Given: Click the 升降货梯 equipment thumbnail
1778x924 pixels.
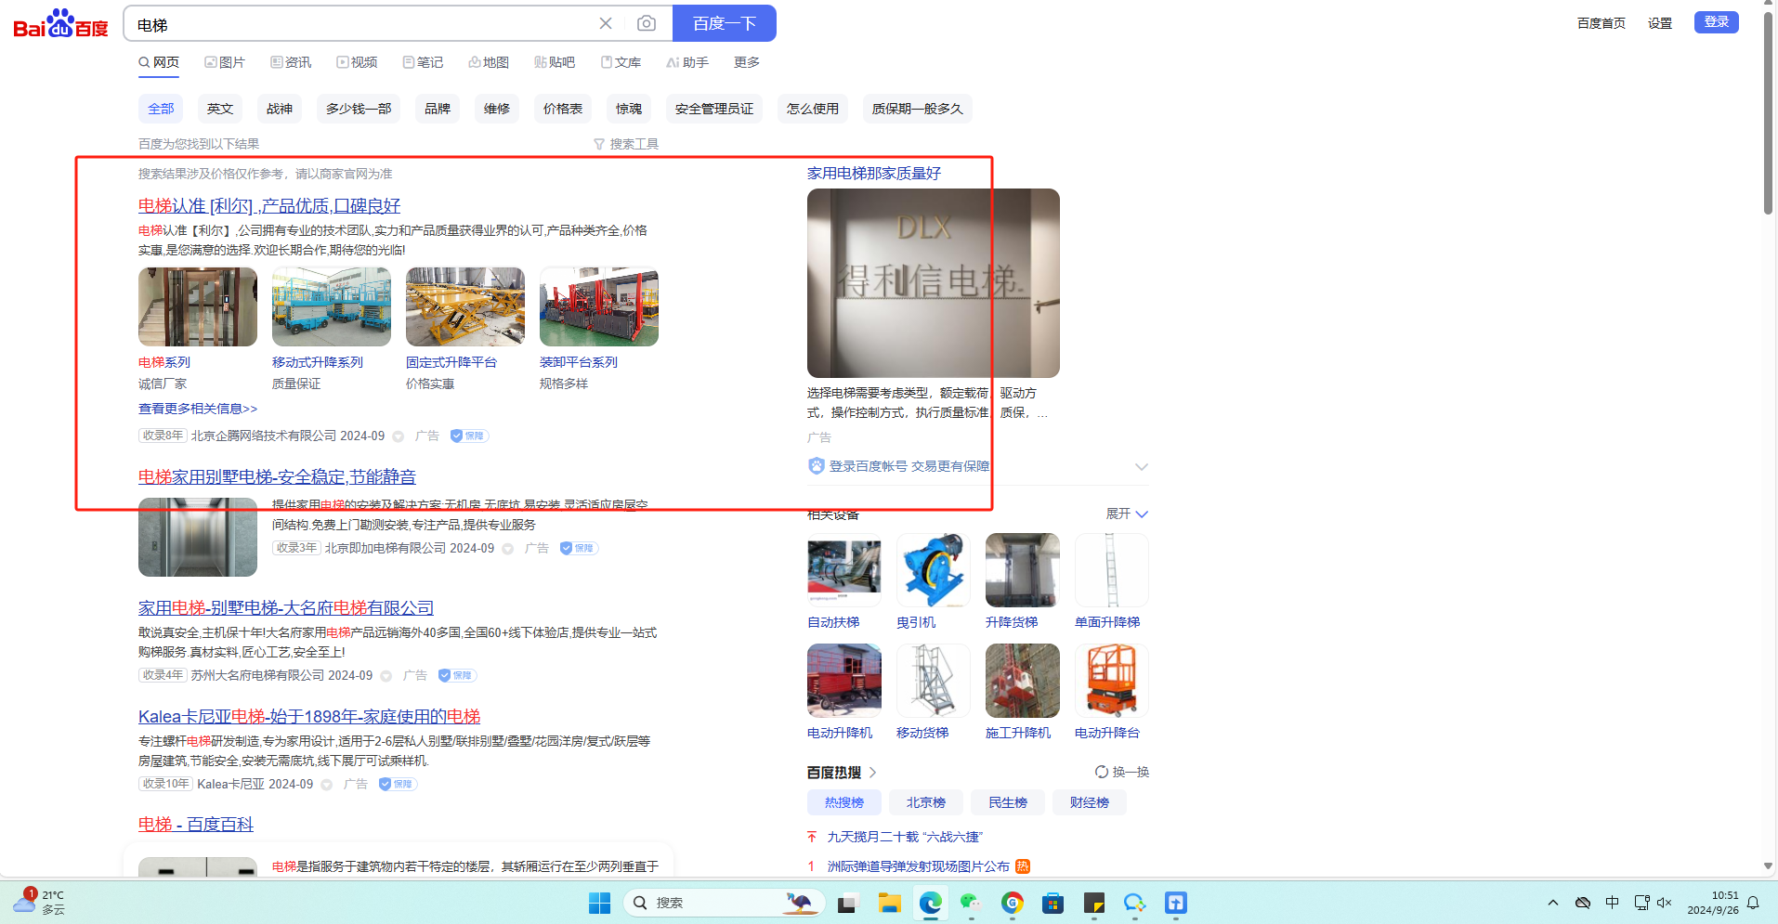Looking at the screenshot, I should coord(1023,570).
